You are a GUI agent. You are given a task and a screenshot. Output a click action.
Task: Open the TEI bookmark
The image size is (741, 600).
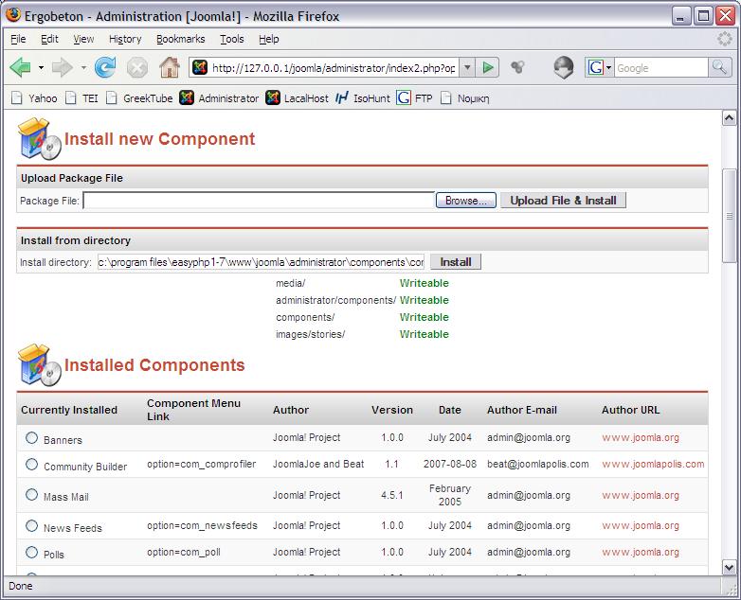[81, 98]
